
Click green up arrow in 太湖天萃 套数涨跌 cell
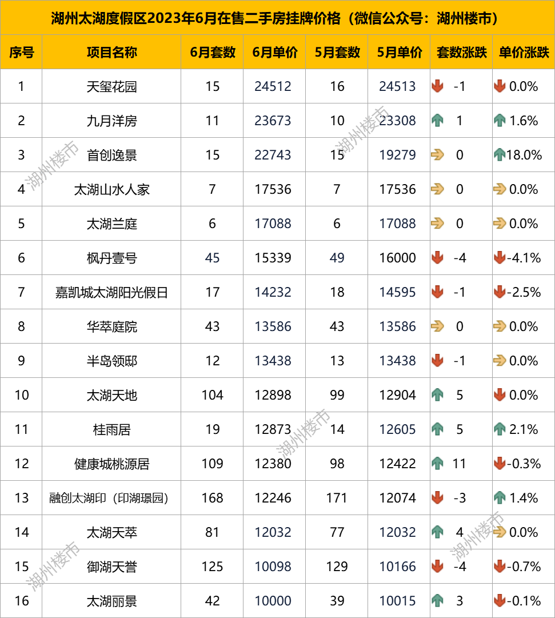coord(437,532)
